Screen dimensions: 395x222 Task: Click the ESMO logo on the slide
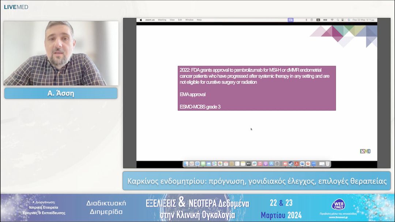click(365, 151)
